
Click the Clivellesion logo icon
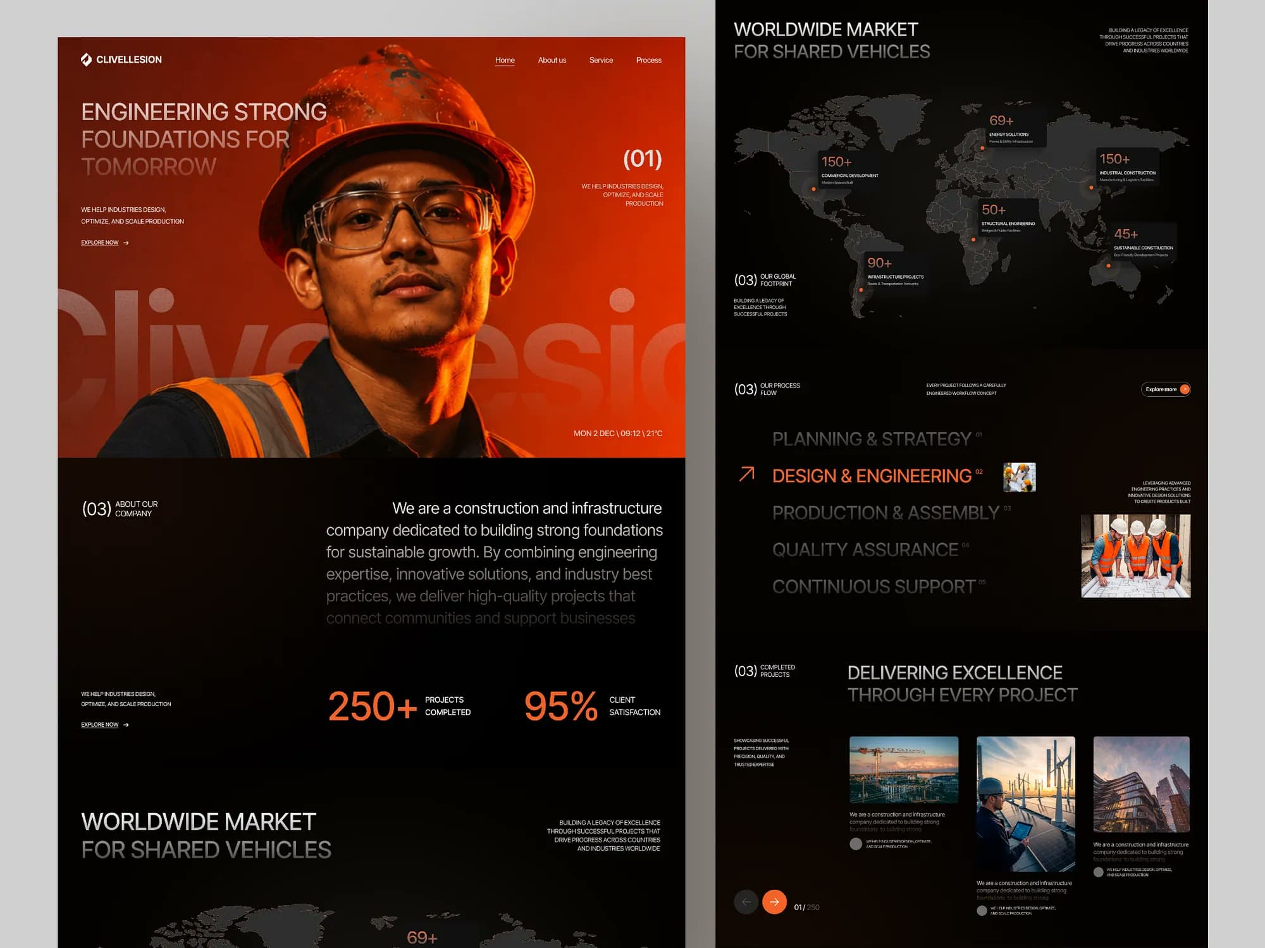pos(86,59)
